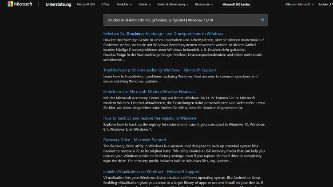Screen dimensions: 333x187
Task: Open the Office nav item
Action: point(105,4)
